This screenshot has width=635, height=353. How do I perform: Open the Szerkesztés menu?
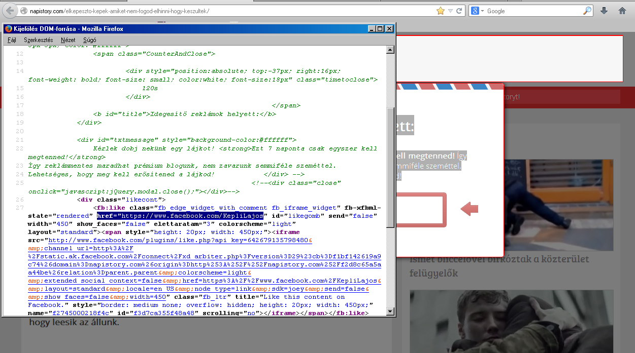(x=38, y=40)
